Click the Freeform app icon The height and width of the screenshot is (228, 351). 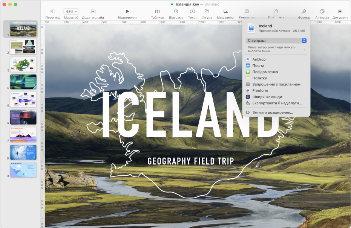point(248,90)
